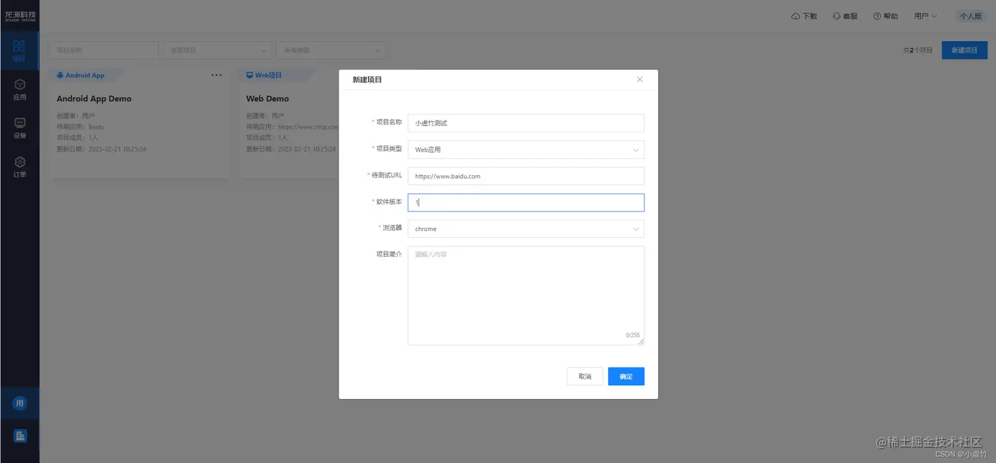The height and width of the screenshot is (463, 996).
Task: Click the 项目简介 text area
Action: [x=526, y=296]
